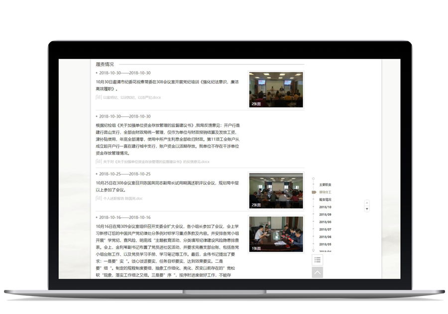This screenshot has height=314, width=448.
Task: Jump to 主要职责 section in timeline
Action: point(325,184)
